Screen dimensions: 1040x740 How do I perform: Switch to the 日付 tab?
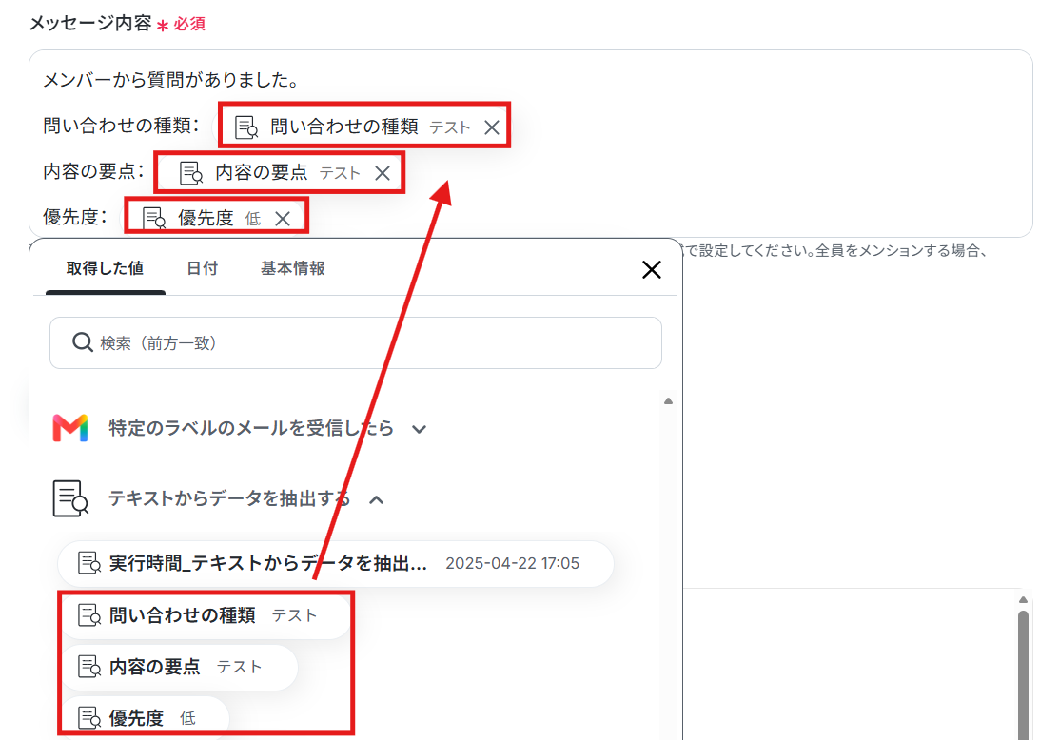(x=202, y=268)
